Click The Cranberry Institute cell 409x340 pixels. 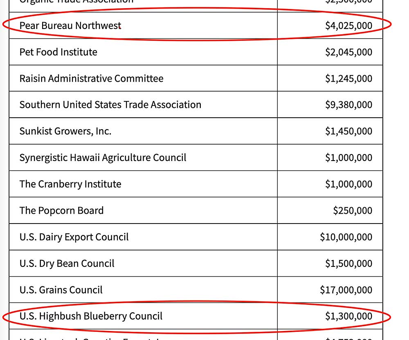(x=70, y=184)
